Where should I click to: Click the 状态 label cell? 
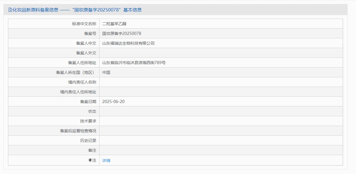[x=90, y=111]
